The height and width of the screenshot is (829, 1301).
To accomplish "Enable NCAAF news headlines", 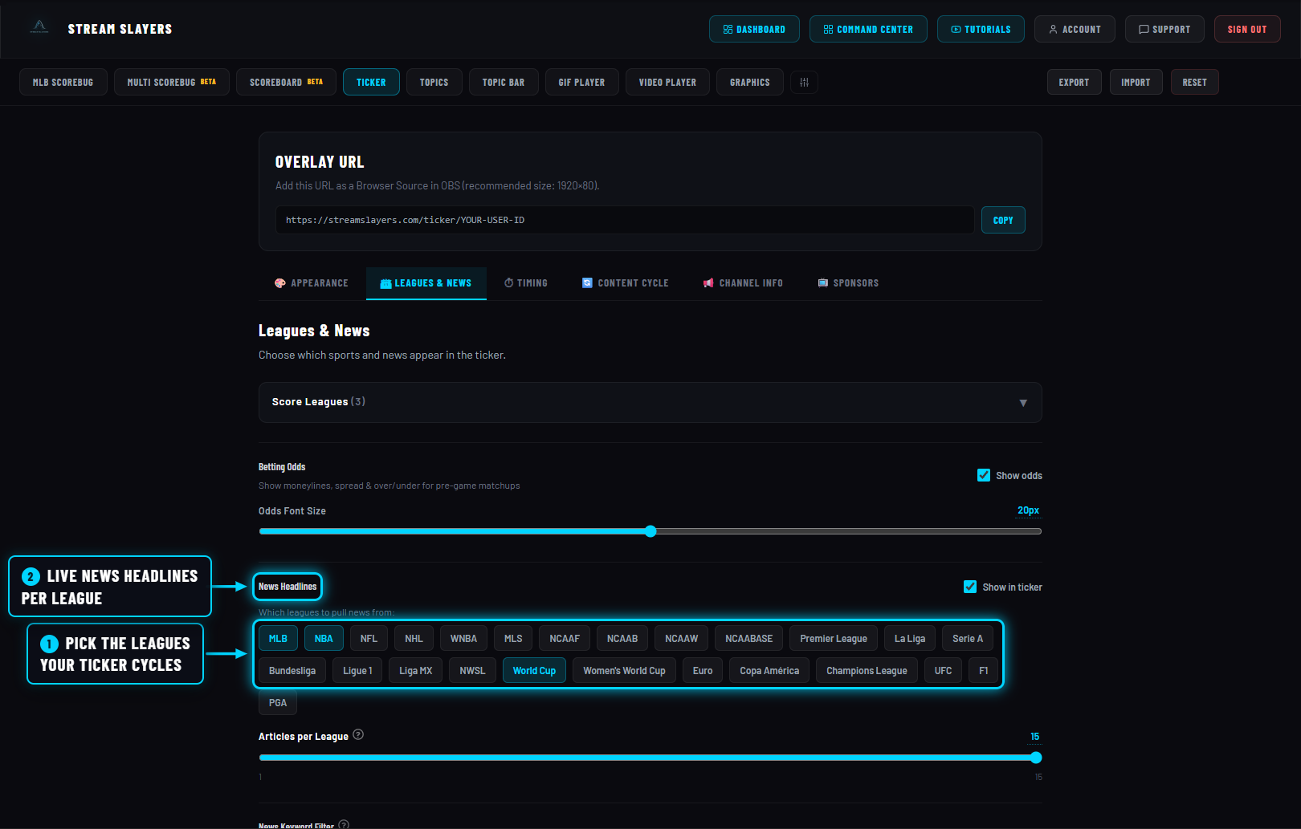I will tap(565, 639).
